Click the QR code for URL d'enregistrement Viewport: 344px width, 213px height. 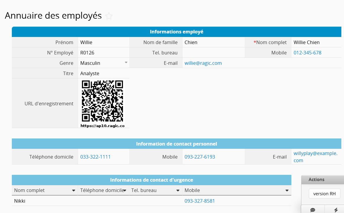click(102, 101)
